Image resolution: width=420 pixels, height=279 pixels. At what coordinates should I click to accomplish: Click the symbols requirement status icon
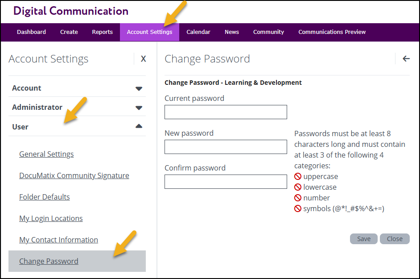(x=298, y=208)
